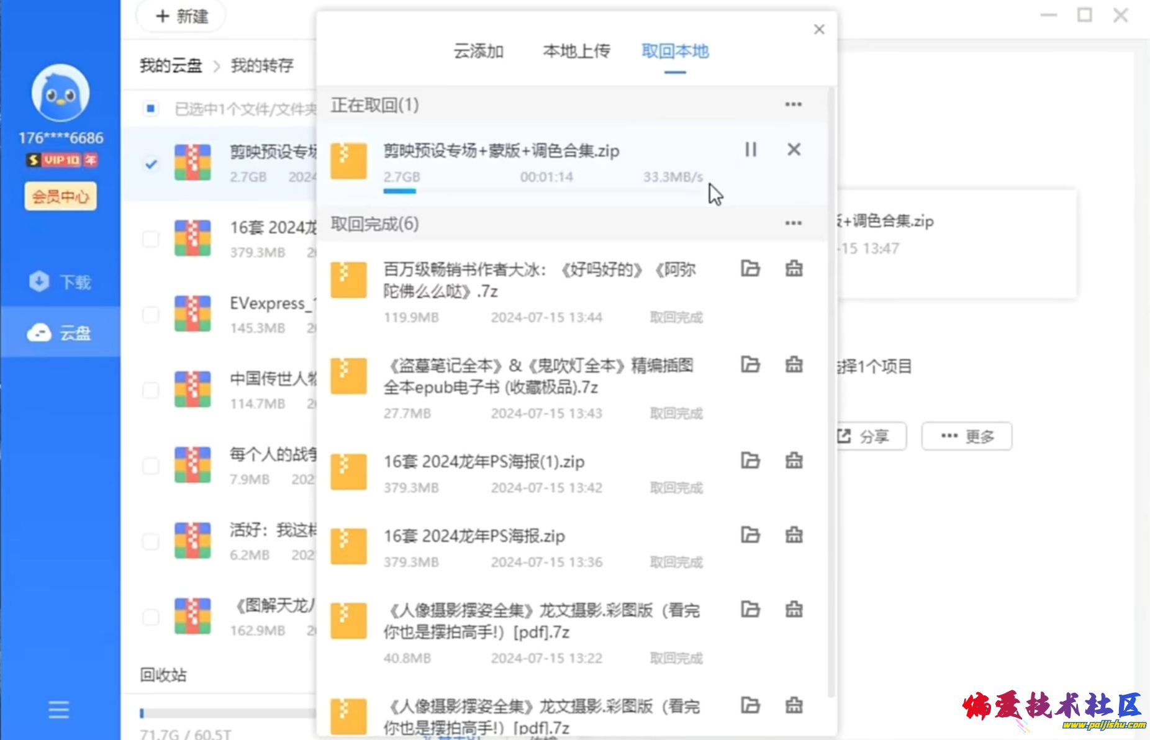The image size is (1150, 740).
Task: Click the clear-record icon for 盗墓笔记全本 file
Action: (x=794, y=364)
